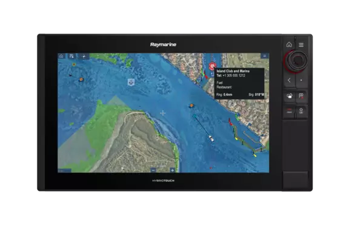The width and height of the screenshot is (349, 234).
Task: Tap the 'Fuel' line in the popup
Action: [219, 82]
